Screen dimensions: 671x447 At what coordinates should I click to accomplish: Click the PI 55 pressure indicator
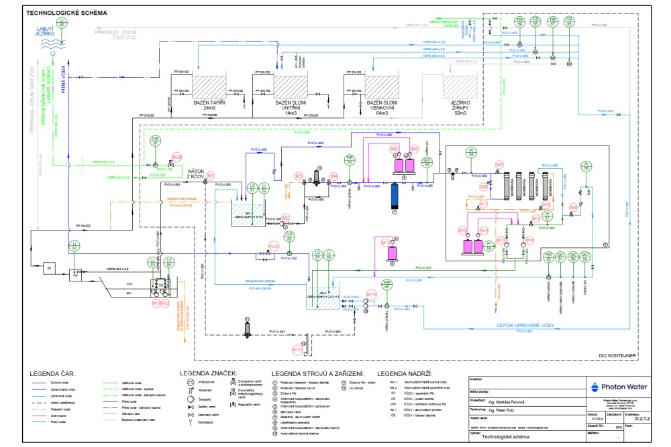tap(472, 153)
